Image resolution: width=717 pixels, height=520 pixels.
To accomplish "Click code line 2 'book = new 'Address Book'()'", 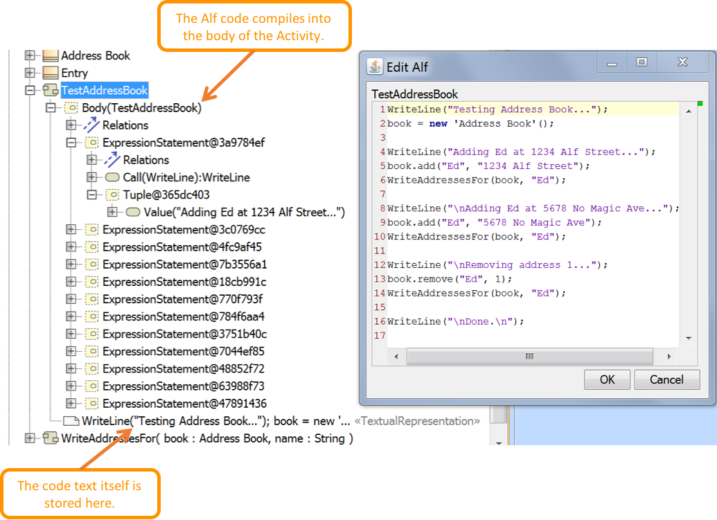I will (x=470, y=123).
